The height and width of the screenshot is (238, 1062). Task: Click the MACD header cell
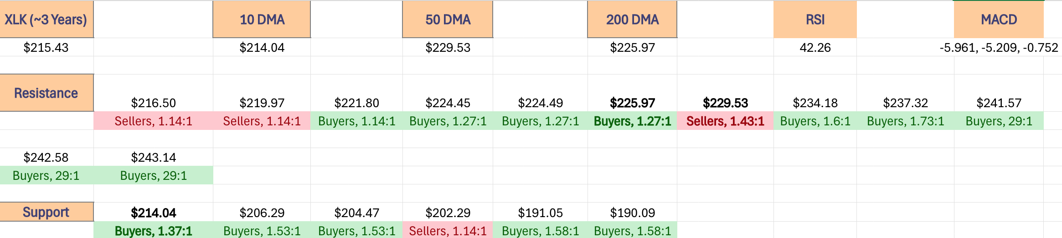point(999,19)
